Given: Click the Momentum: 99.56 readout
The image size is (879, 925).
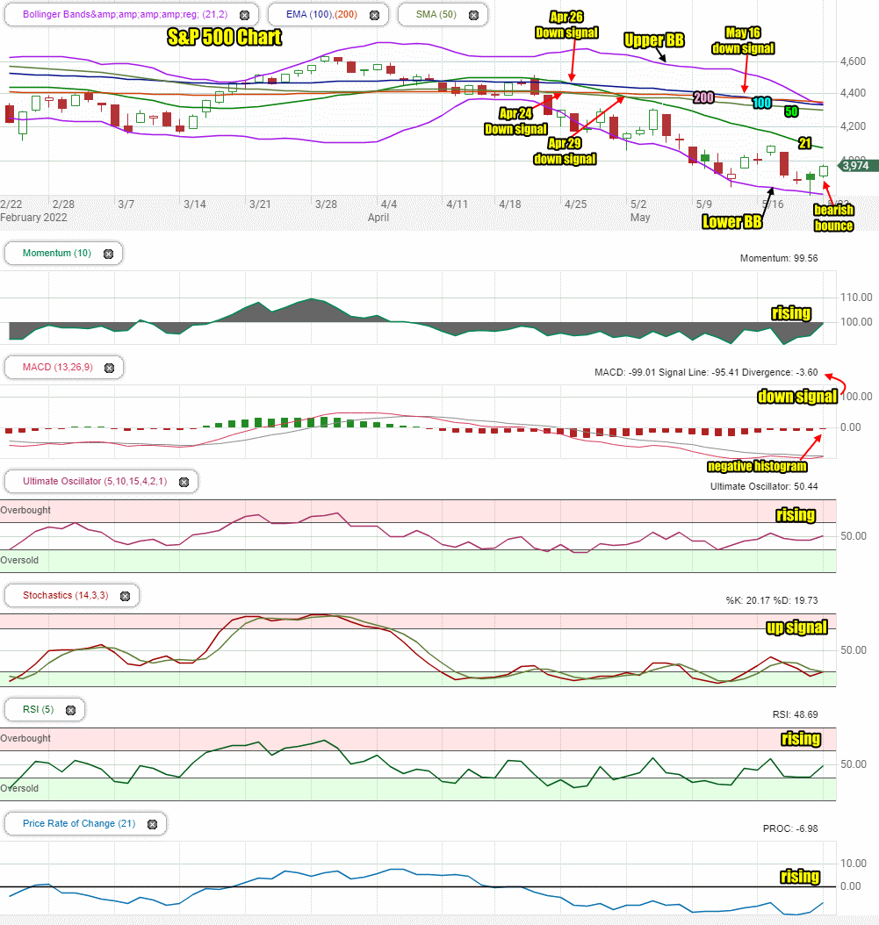Looking at the screenshot, I should (779, 258).
